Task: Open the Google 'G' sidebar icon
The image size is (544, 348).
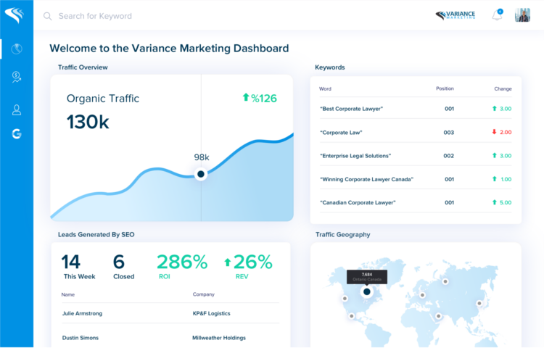Action: [17, 133]
